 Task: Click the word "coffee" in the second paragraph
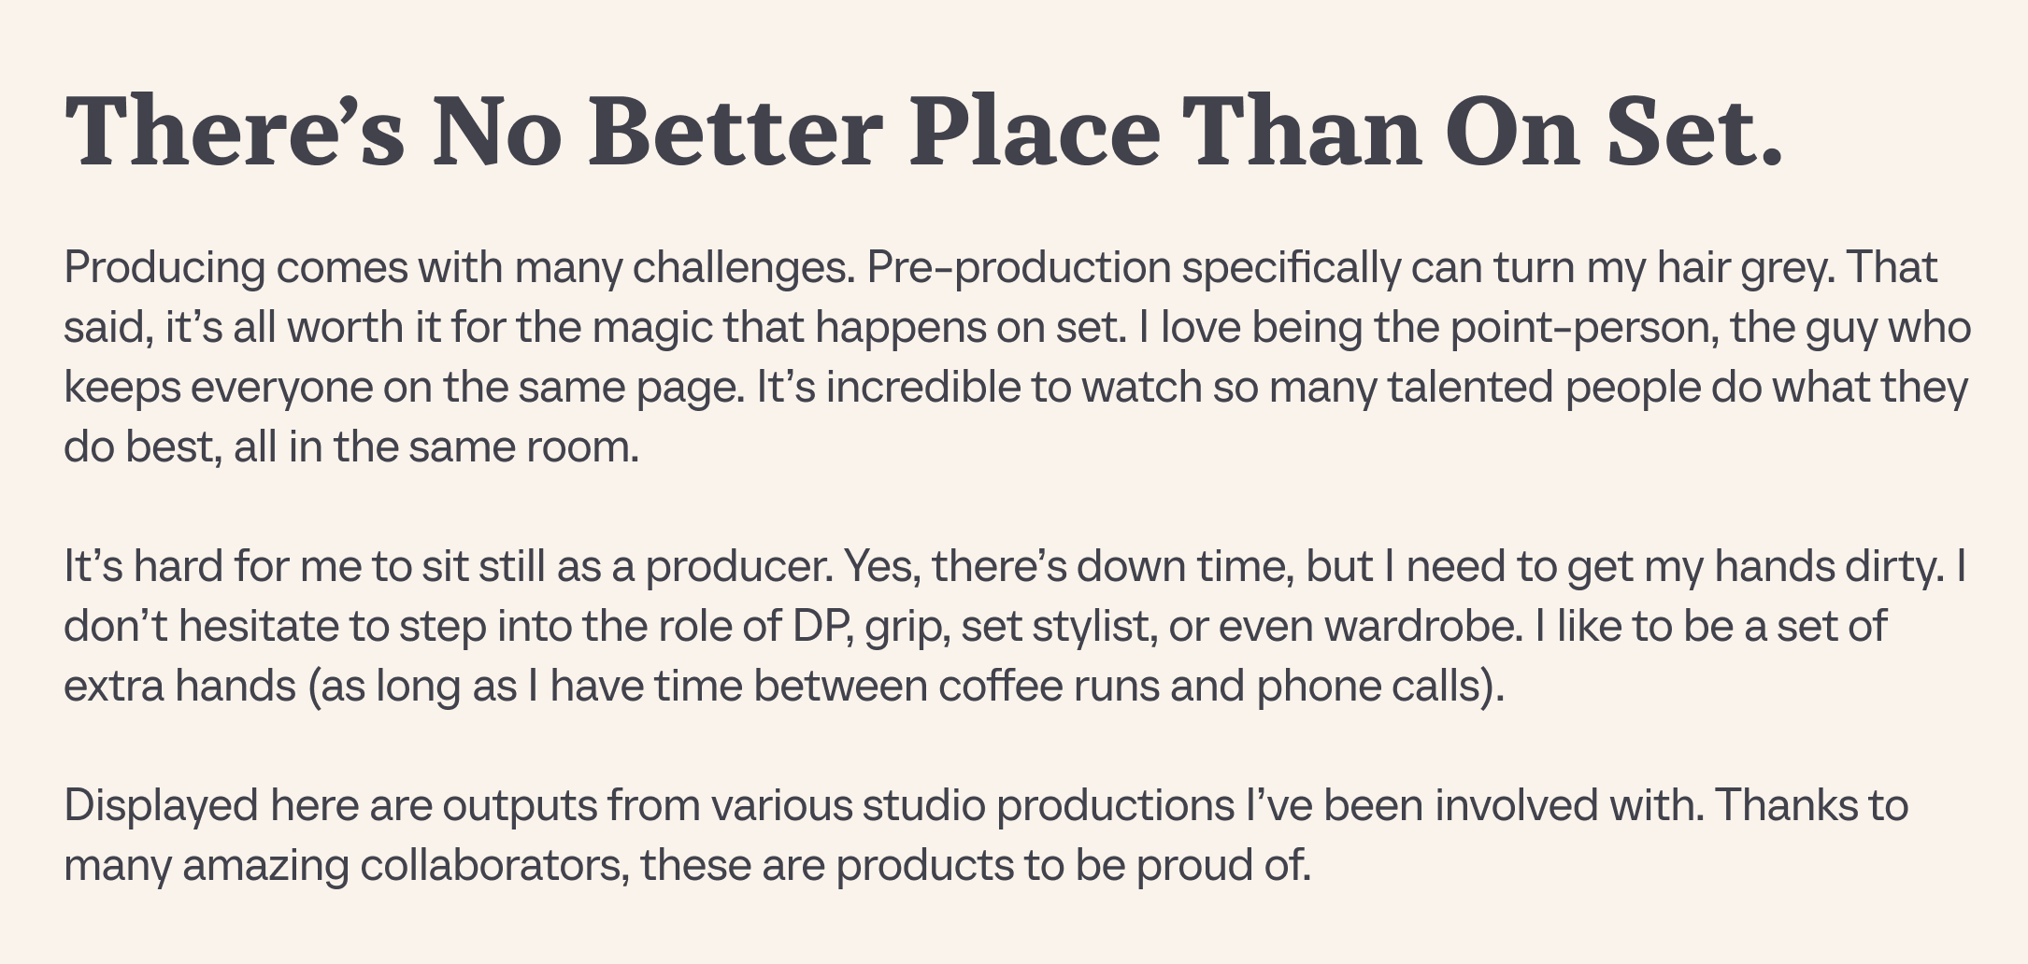[x=1000, y=687]
